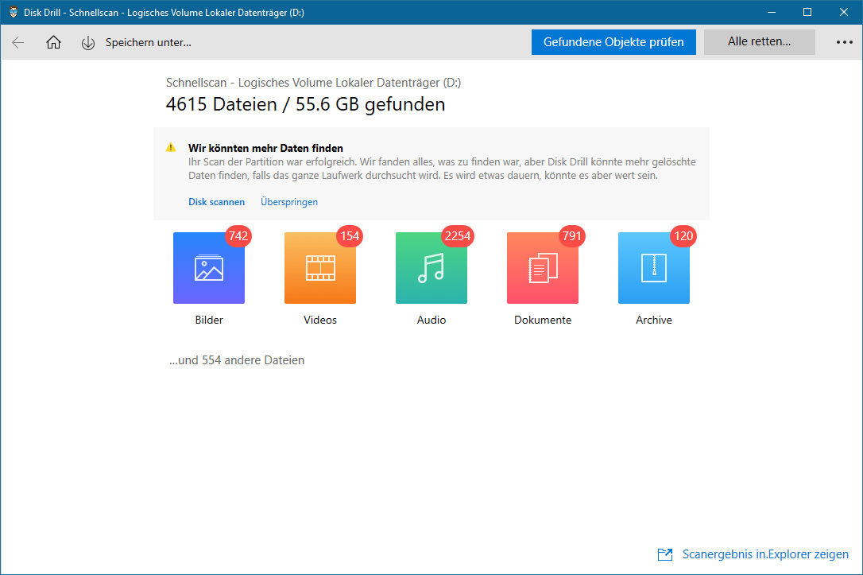Minimize the Disk Drill window
Screen dimensions: 863x575
[x=772, y=12]
